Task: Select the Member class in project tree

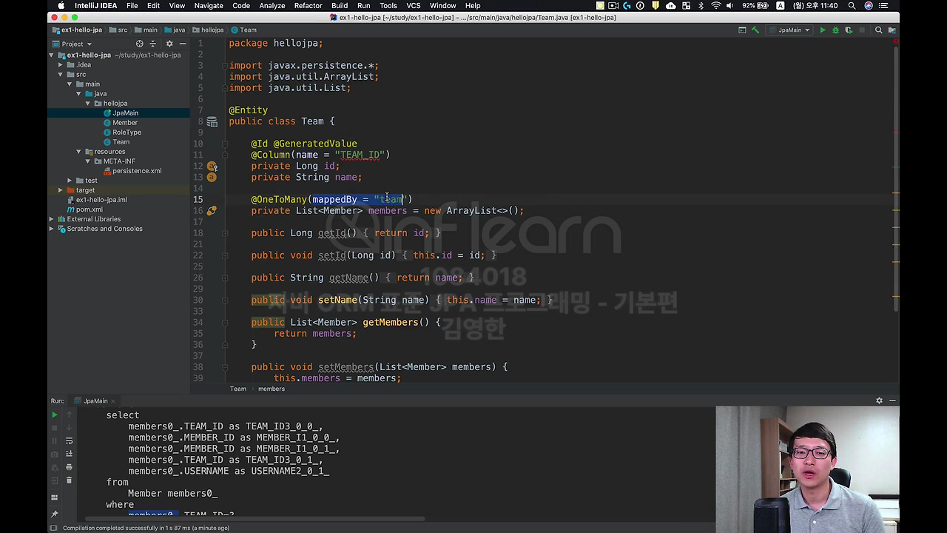Action: click(124, 122)
